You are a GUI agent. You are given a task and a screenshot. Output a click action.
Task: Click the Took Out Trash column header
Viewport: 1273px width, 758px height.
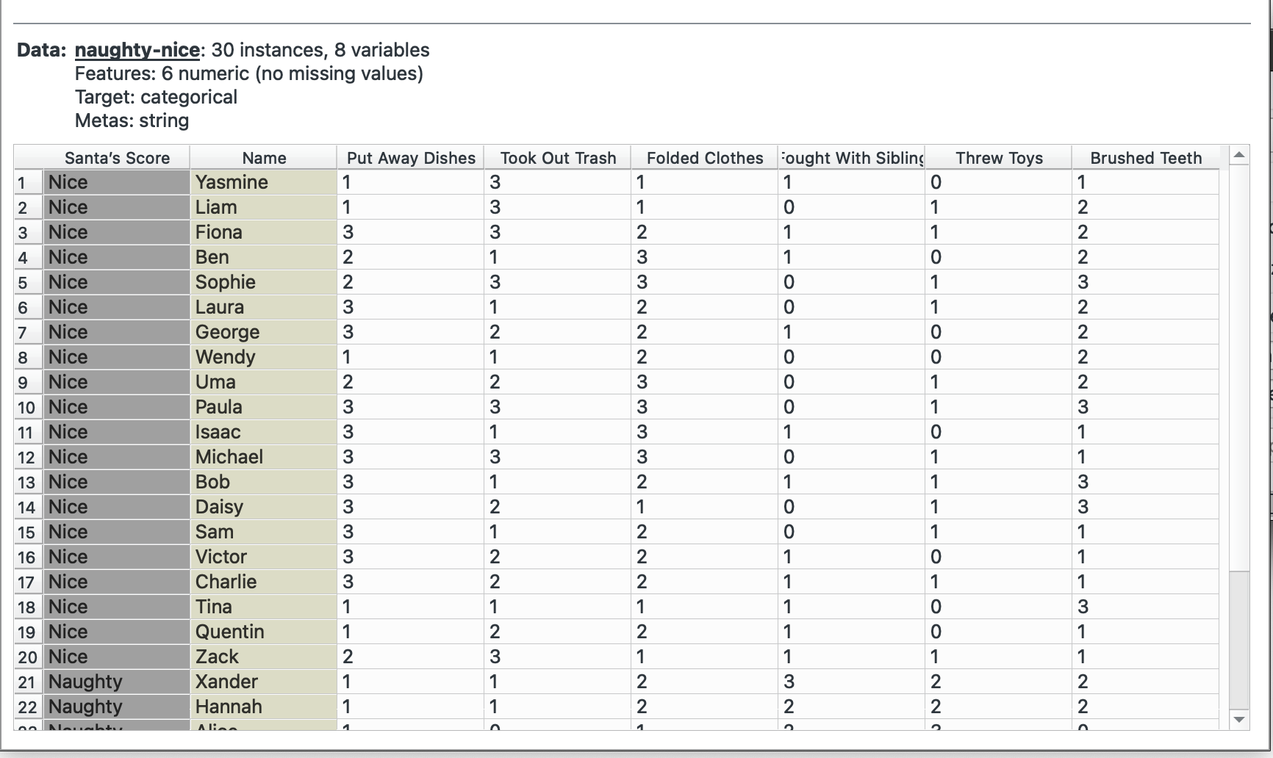point(558,158)
